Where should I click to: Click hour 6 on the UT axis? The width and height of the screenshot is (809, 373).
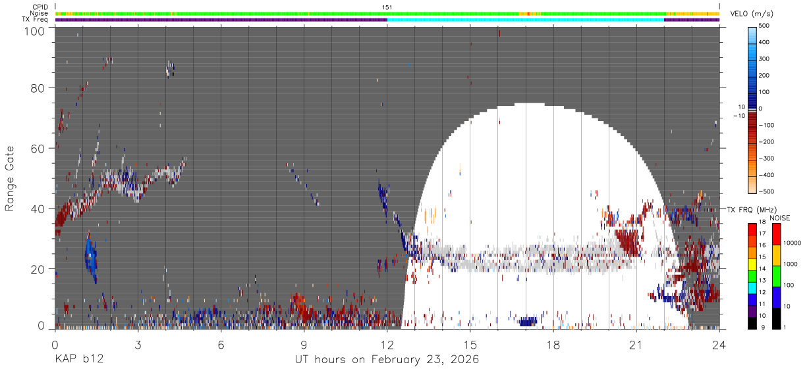click(x=221, y=344)
